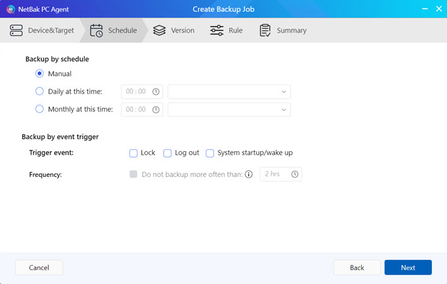447x284 pixels.
Task: Click the Monthly time input field
Action: click(136, 109)
